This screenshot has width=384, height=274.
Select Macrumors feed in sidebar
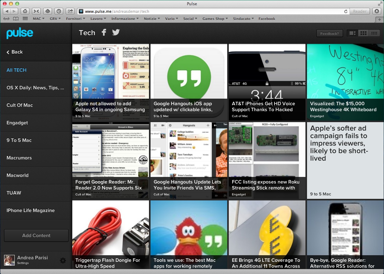[x=36, y=158]
